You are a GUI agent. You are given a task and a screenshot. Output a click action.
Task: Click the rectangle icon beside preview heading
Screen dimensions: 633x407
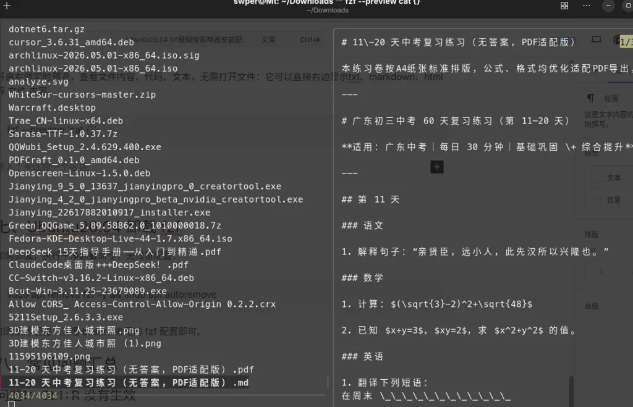coord(597,40)
